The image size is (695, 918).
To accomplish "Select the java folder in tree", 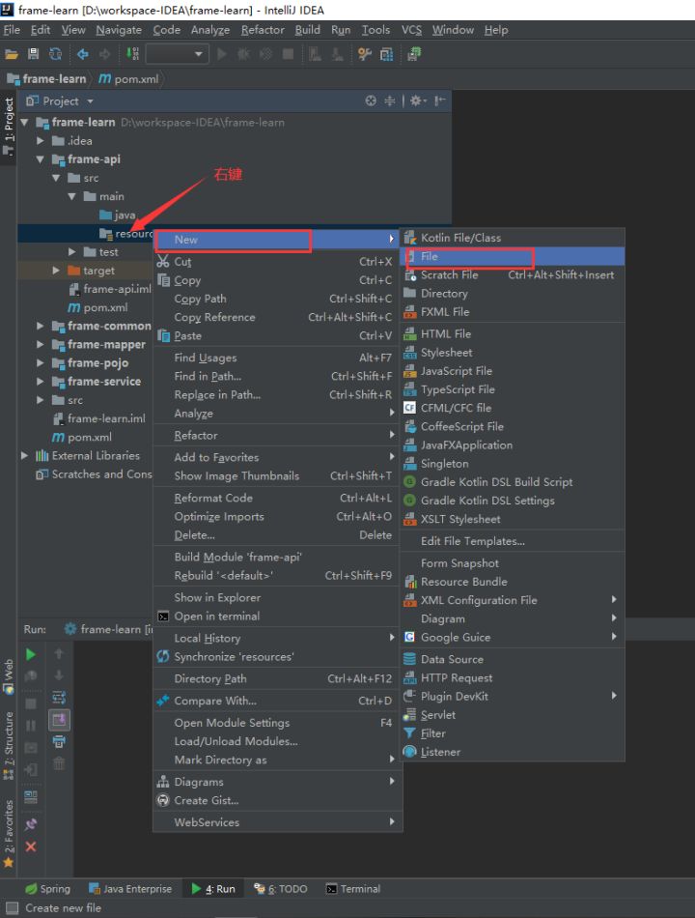I will [x=118, y=215].
